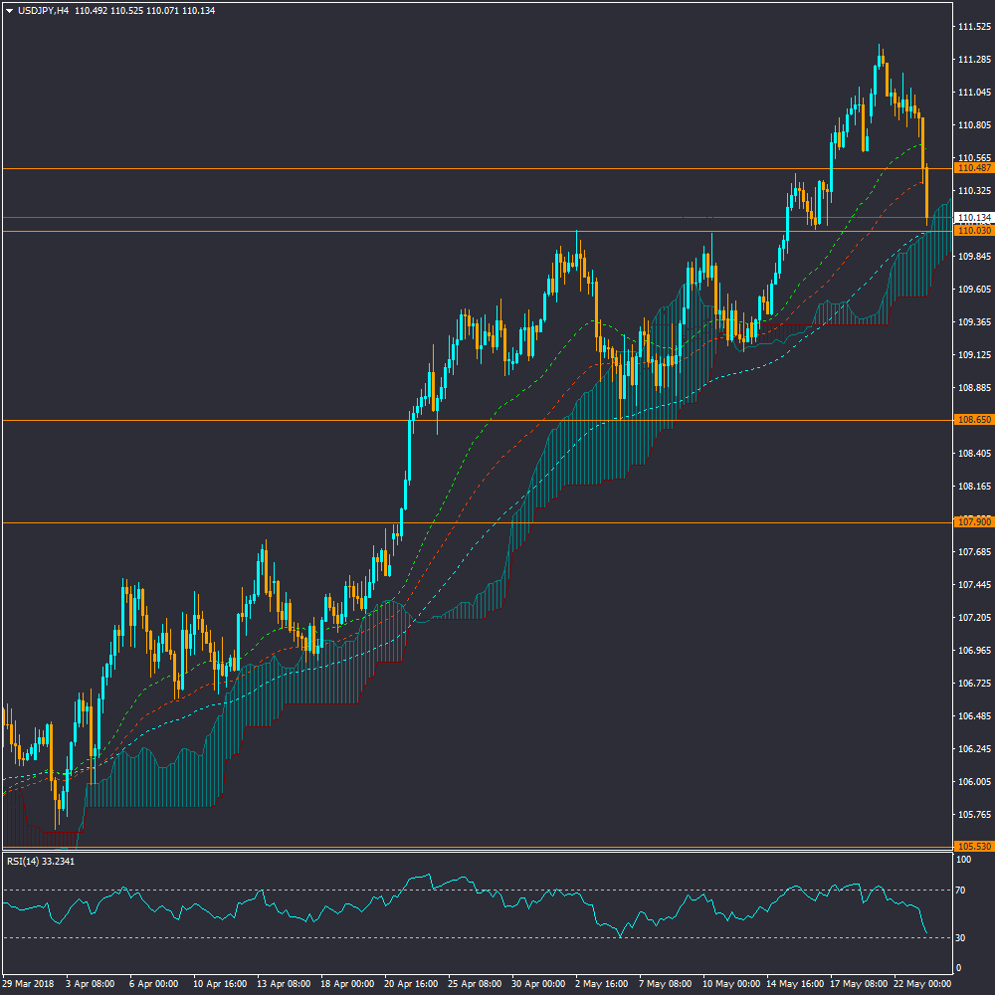Click the RSI 30 level scale value
This screenshot has height=995, width=995.
tap(961, 937)
